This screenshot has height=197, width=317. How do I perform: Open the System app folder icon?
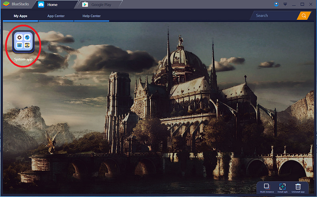23,41
